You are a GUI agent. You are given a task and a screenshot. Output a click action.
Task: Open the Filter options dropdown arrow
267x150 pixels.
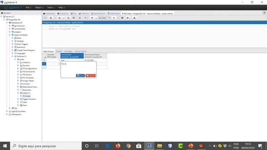(x=96, y=18)
